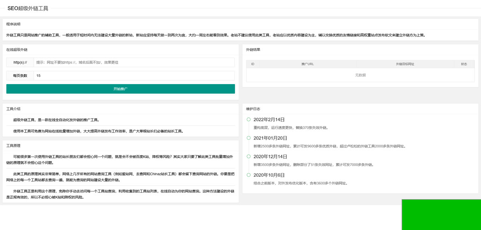This screenshot has width=481, height=230.
Task: Select the 外链结果 panel header
Action: tap(253, 50)
